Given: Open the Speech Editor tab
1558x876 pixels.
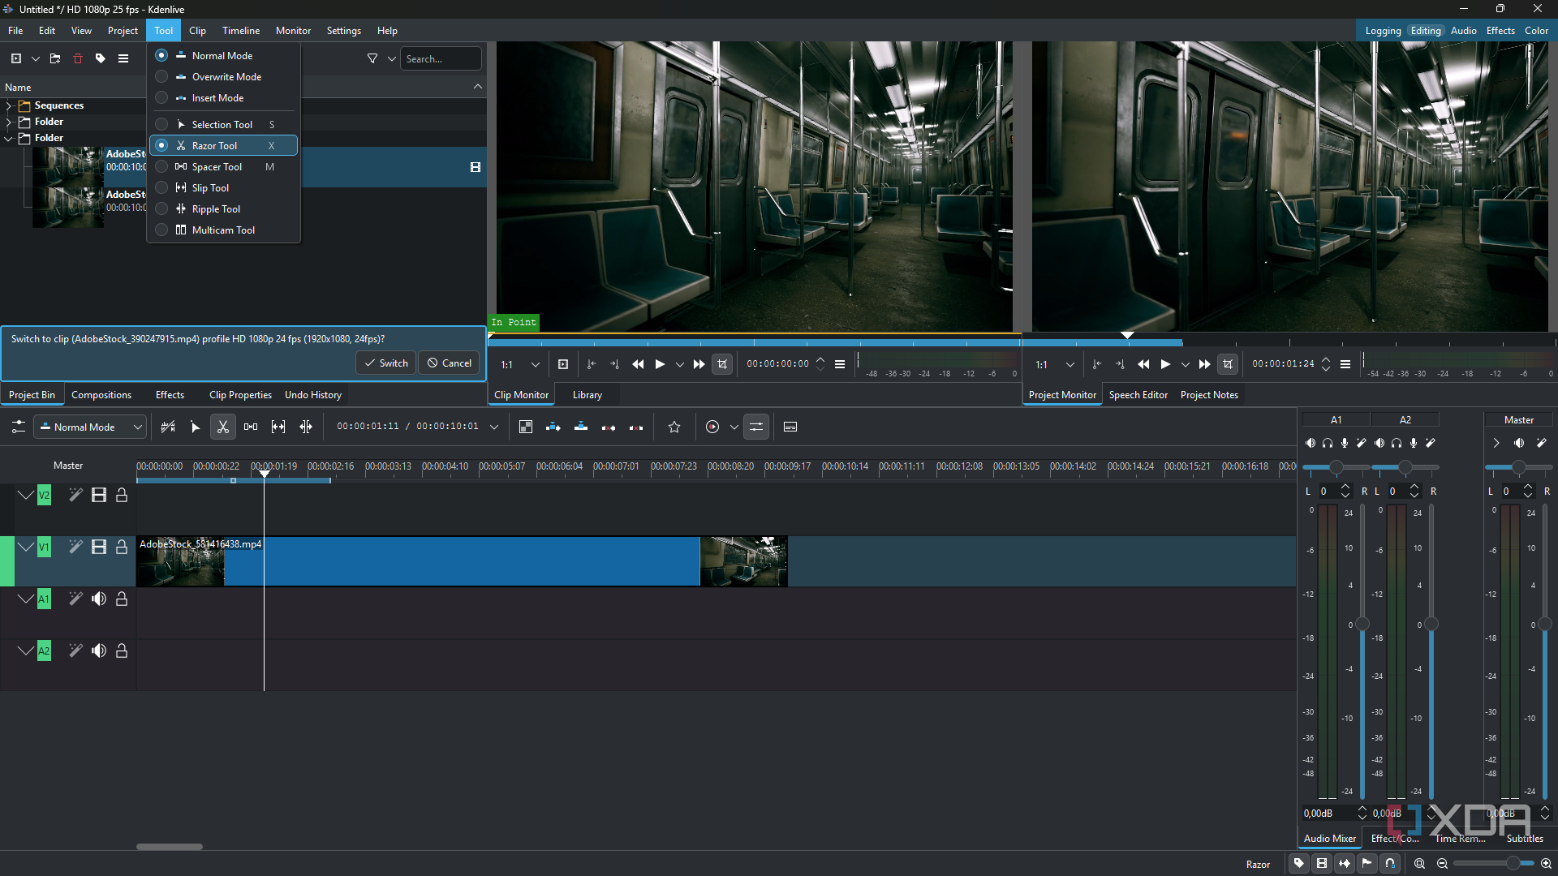Looking at the screenshot, I should [x=1138, y=395].
